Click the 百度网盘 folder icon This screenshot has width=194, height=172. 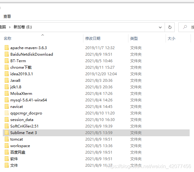point(7,152)
